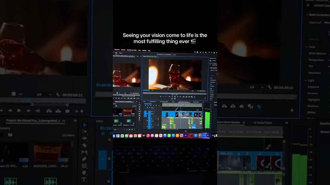This screenshot has height=185, width=330.
Task: Click New Bin folder icon in Project panel
Action: [129, 129]
